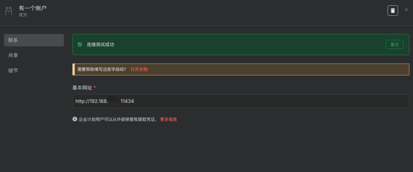Follow the 更多信息 link

[168, 119]
